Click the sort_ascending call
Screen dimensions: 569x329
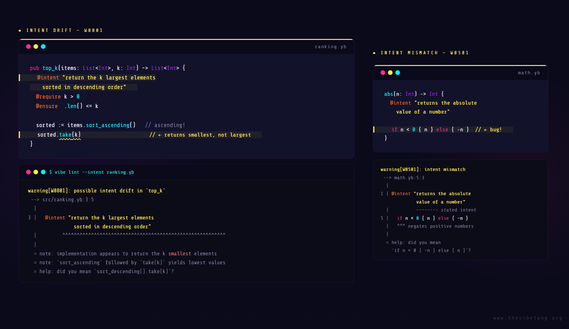point(108,125)
